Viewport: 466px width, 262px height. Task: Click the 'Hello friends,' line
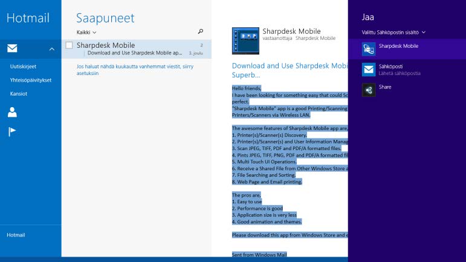click(247, 88)
